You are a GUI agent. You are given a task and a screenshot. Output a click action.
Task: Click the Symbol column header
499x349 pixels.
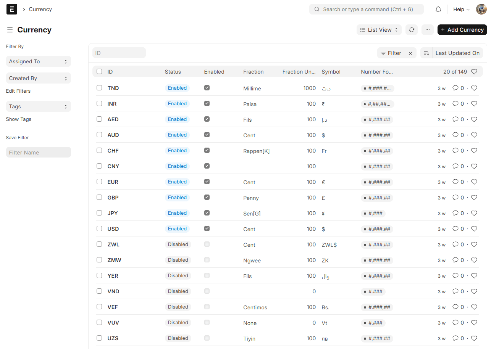coord(331,72)
